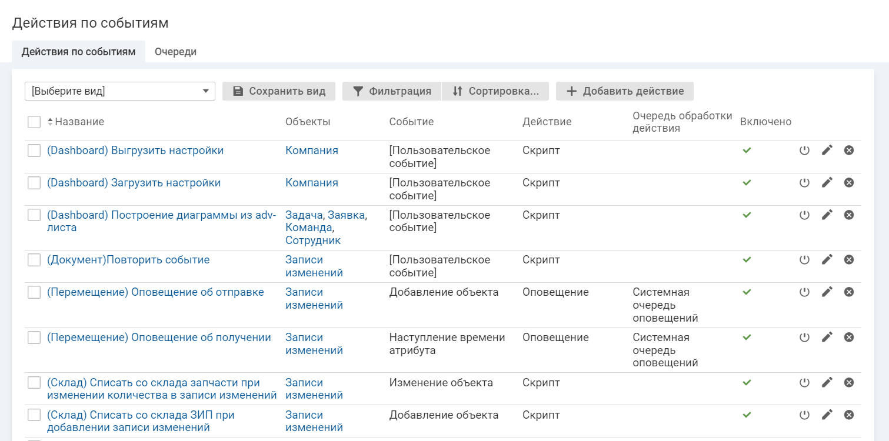Image resolution: width=889 pixels, height=441 pixels.
Task: Select the Действия по событиям tab
Action: point(78,52)
